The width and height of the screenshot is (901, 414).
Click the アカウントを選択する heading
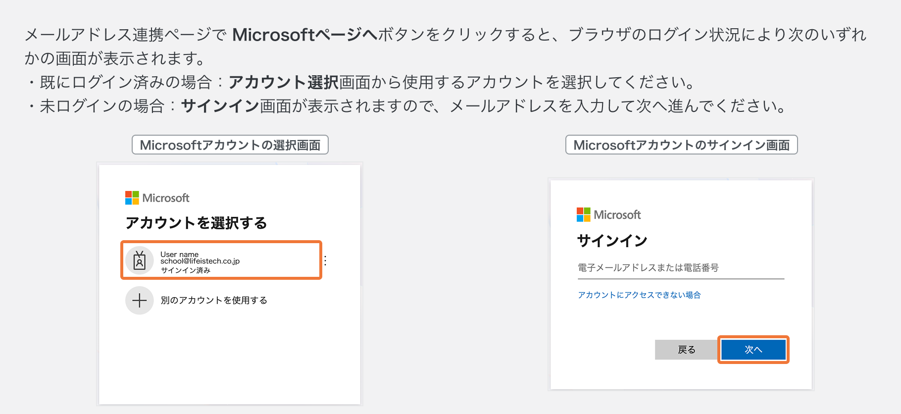point(196,223)
